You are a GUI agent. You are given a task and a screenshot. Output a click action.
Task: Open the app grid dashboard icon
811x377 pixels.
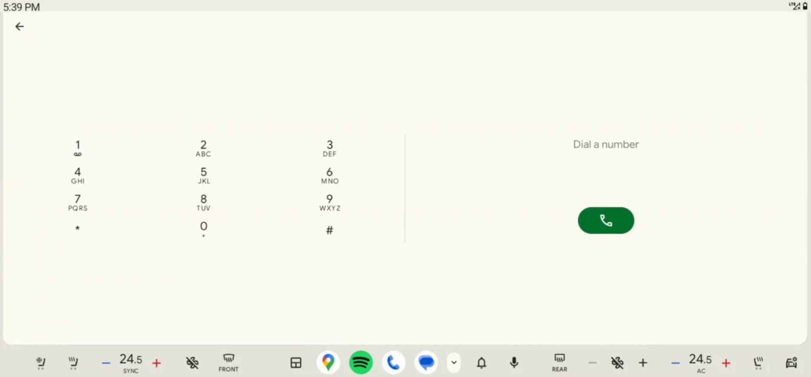tap(296, 362)
